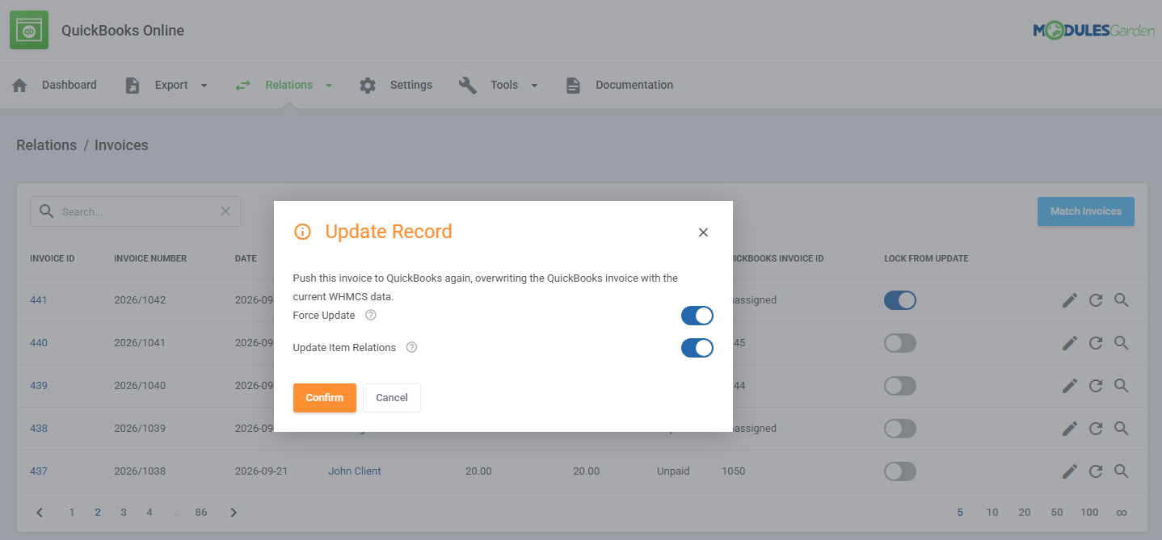This screenshot has height=540, width=1162.
Task: Click edit pencil icon for invoice 437
Action: 1070,471
